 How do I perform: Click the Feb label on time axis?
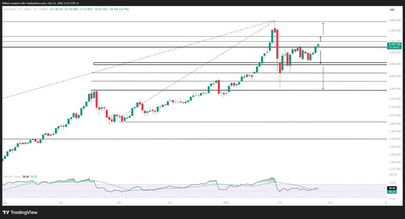pos(280,203)
